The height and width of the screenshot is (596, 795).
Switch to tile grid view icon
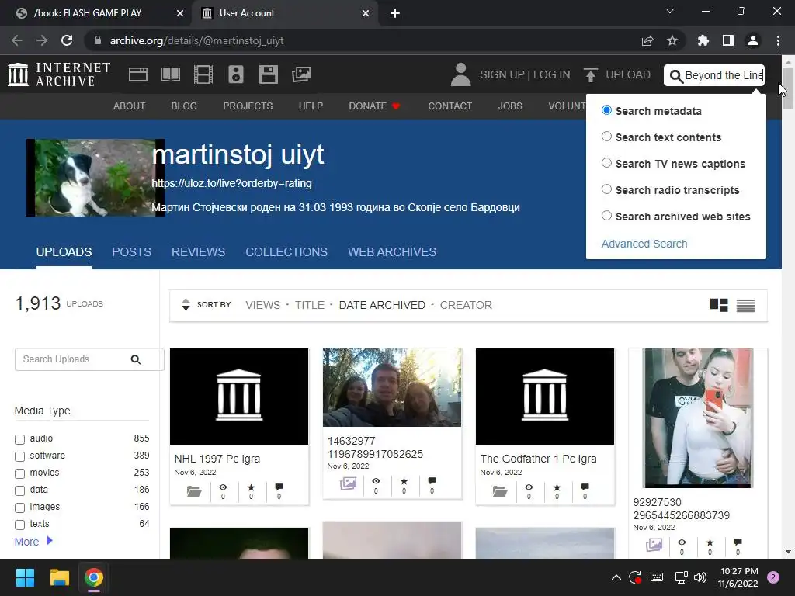pyautogui.click(x=719, y=304)
